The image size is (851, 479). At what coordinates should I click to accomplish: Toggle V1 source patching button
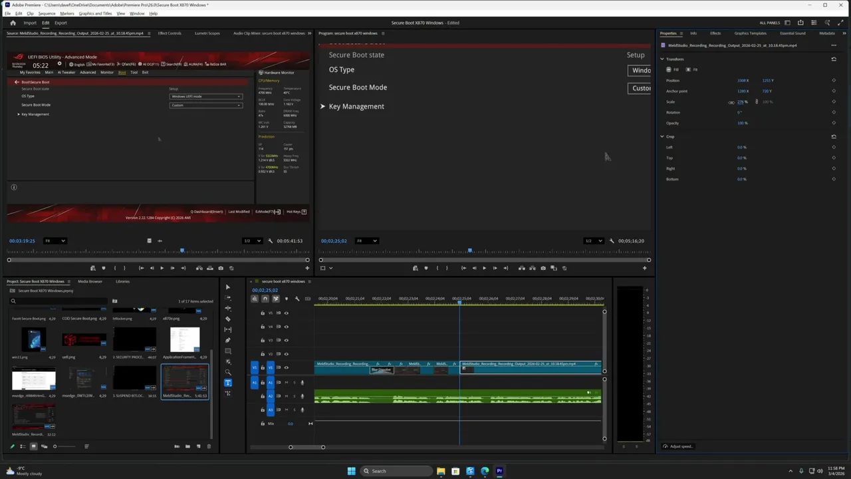click(x=254, y=367)
